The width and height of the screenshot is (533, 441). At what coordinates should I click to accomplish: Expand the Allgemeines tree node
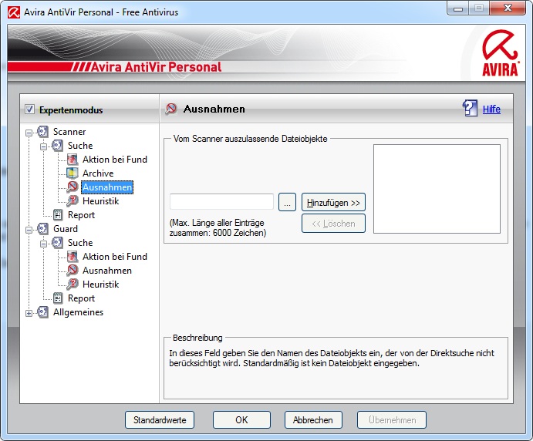[29, 314]
